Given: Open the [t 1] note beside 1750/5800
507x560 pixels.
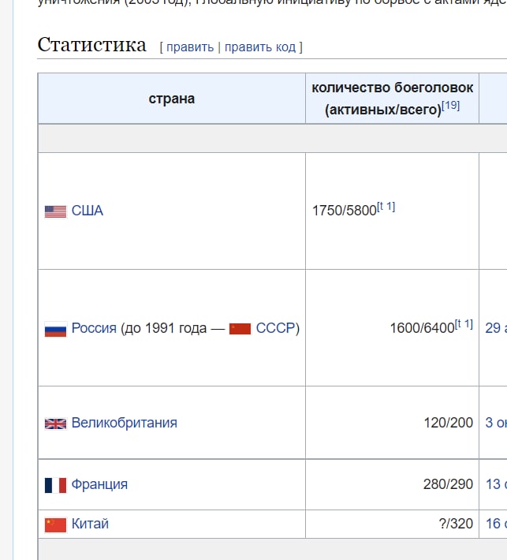Looking at the screenshot, I should coord(386,207).
